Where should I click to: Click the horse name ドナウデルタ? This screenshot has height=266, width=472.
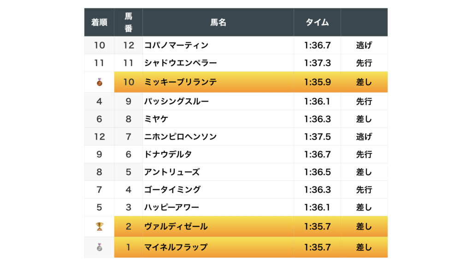pyautogui.click(x=168, y=154)
